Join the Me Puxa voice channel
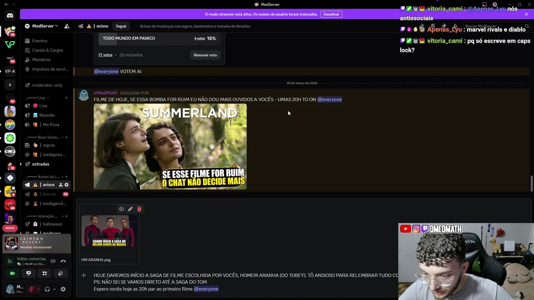The width and height of the screenshot is (534, 300). [x=46, y=125]
